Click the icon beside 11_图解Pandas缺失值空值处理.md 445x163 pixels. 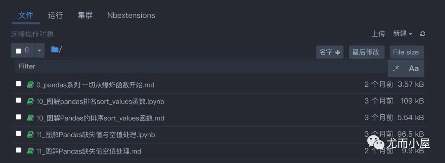coord(30,151)
